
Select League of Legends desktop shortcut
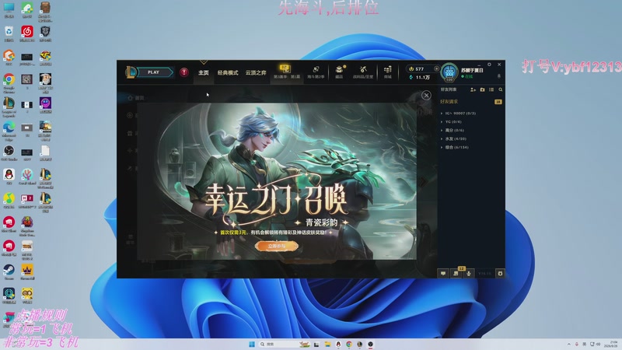coord(9,107)
